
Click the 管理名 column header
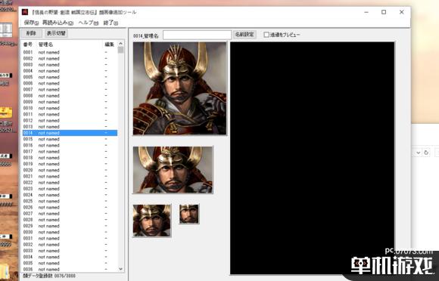tap(45, 45)
